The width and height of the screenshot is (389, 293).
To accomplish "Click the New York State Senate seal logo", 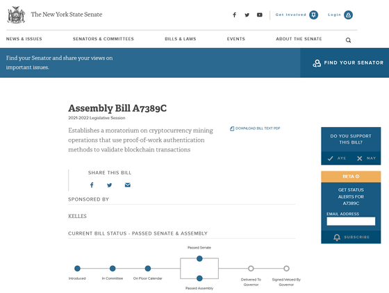I will (17, 15).
